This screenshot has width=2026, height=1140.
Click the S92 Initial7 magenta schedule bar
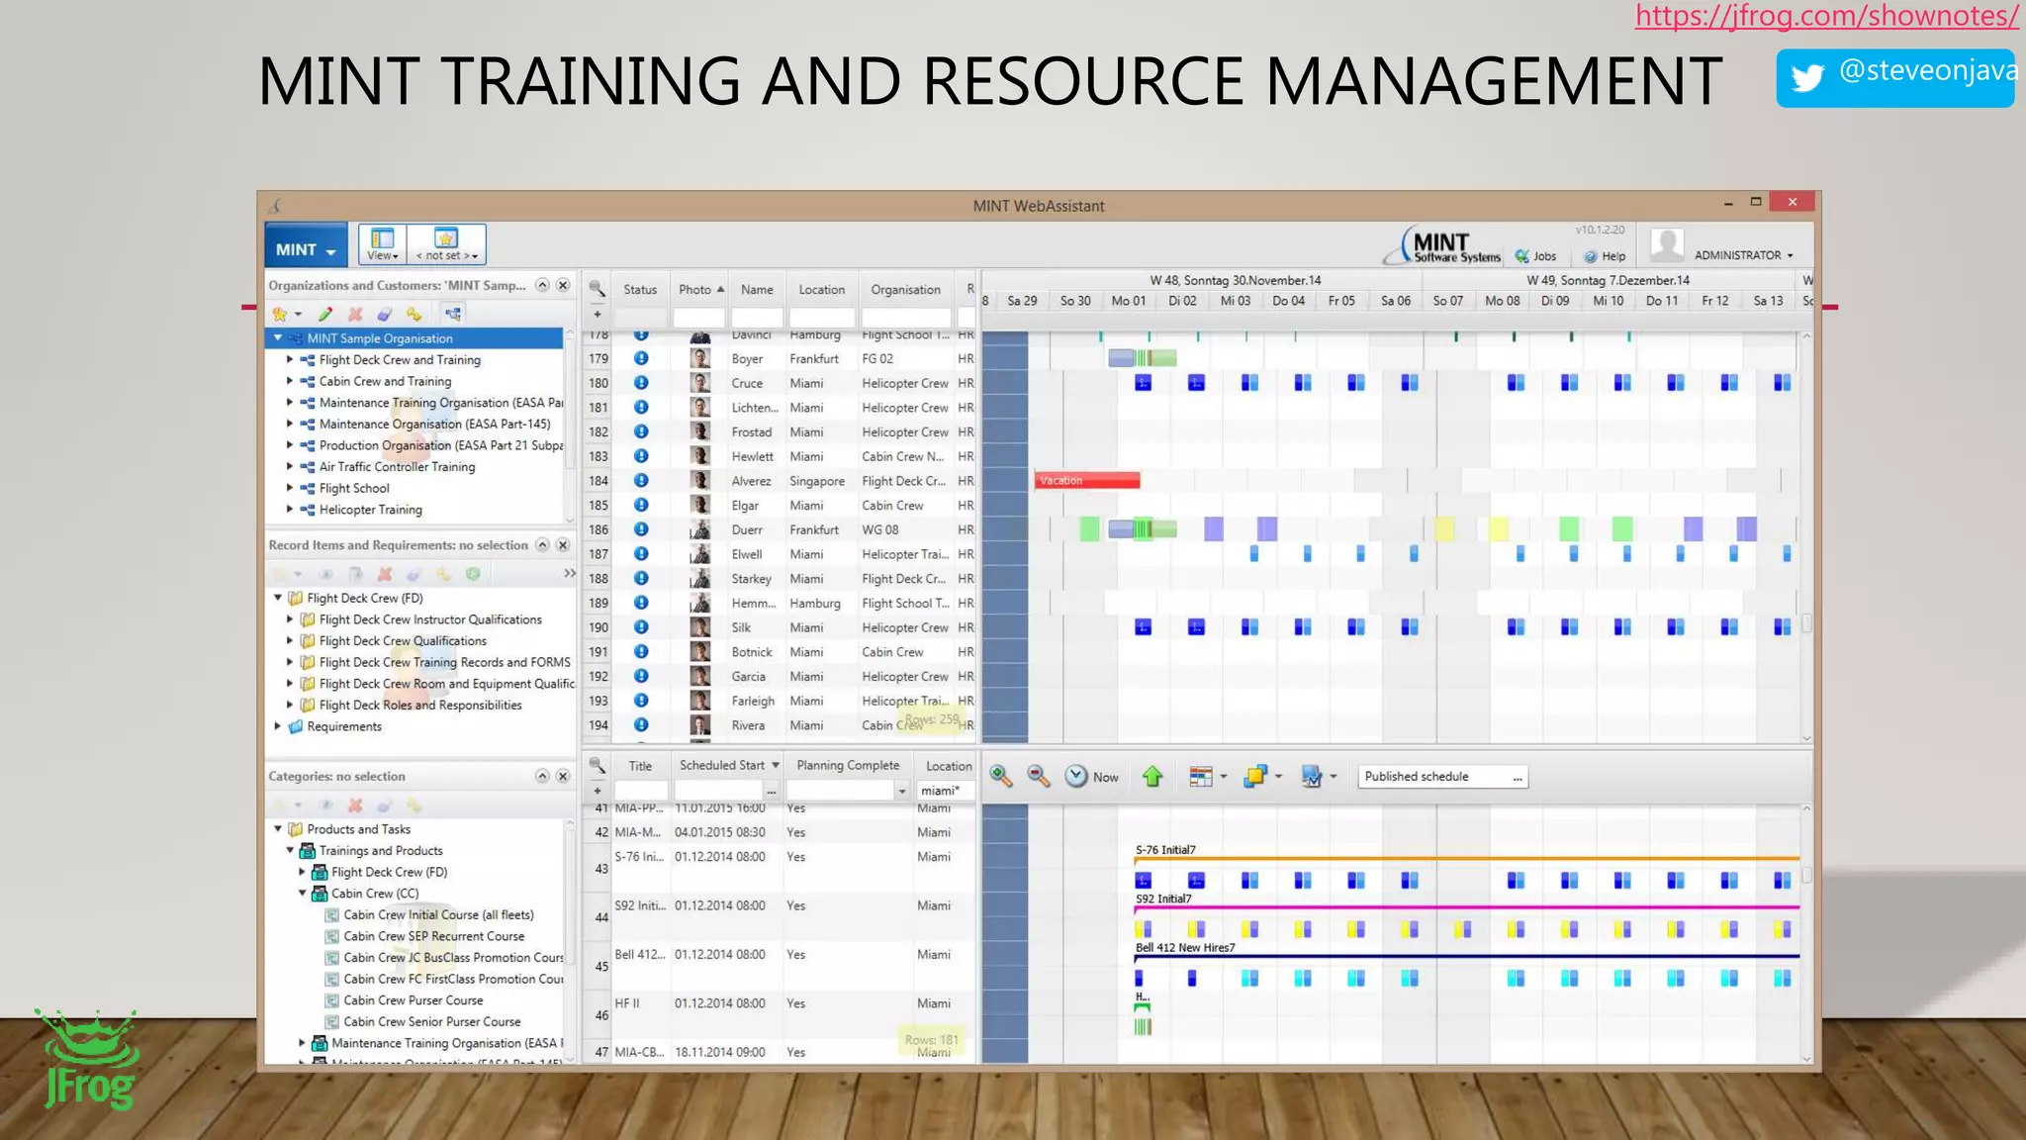click(x=1466, y=907)
